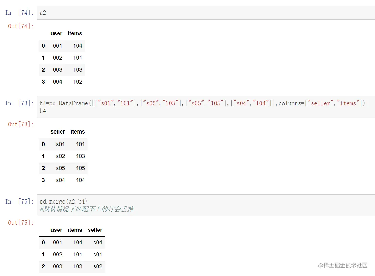Pick cell "003" in the Out[74] table
This screenshot has width=375, height=276.
point(58,70)
